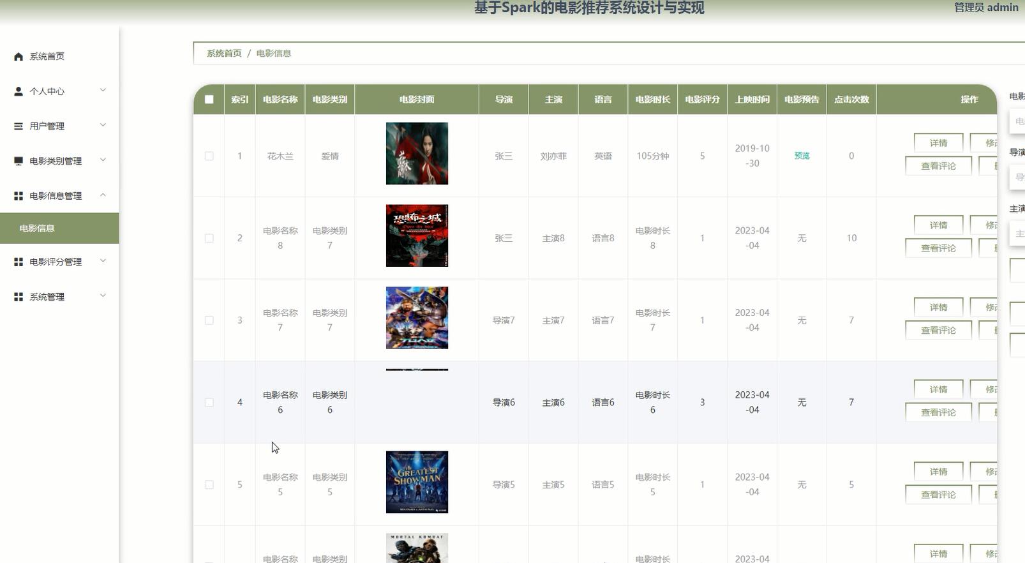This screenshot has height=563, width=1025.
Task: Click the 导演7 director cell
Action: [504, 320]
